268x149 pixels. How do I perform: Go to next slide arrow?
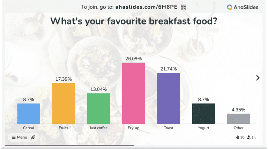[x=258, y=78]
